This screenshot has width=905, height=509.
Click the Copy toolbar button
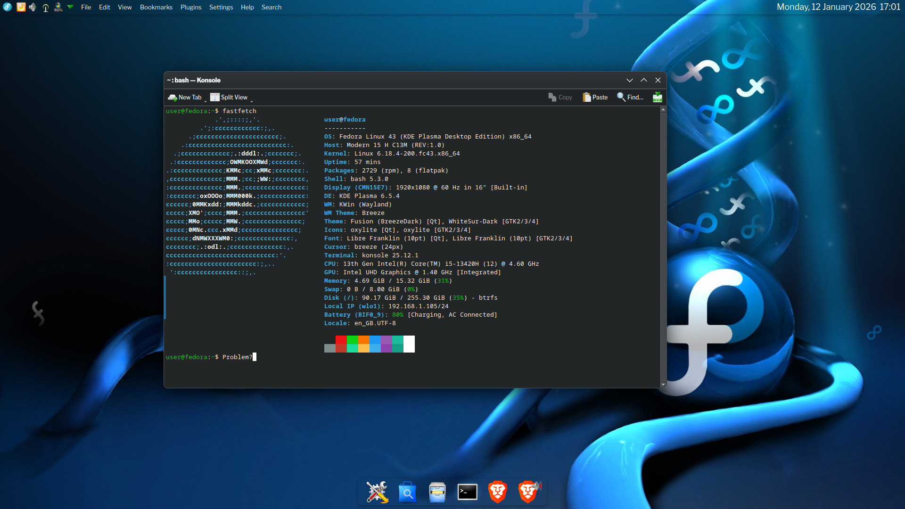560,97
